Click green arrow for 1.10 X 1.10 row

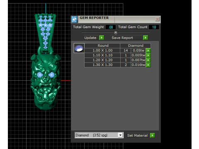[x=148, y=55]
